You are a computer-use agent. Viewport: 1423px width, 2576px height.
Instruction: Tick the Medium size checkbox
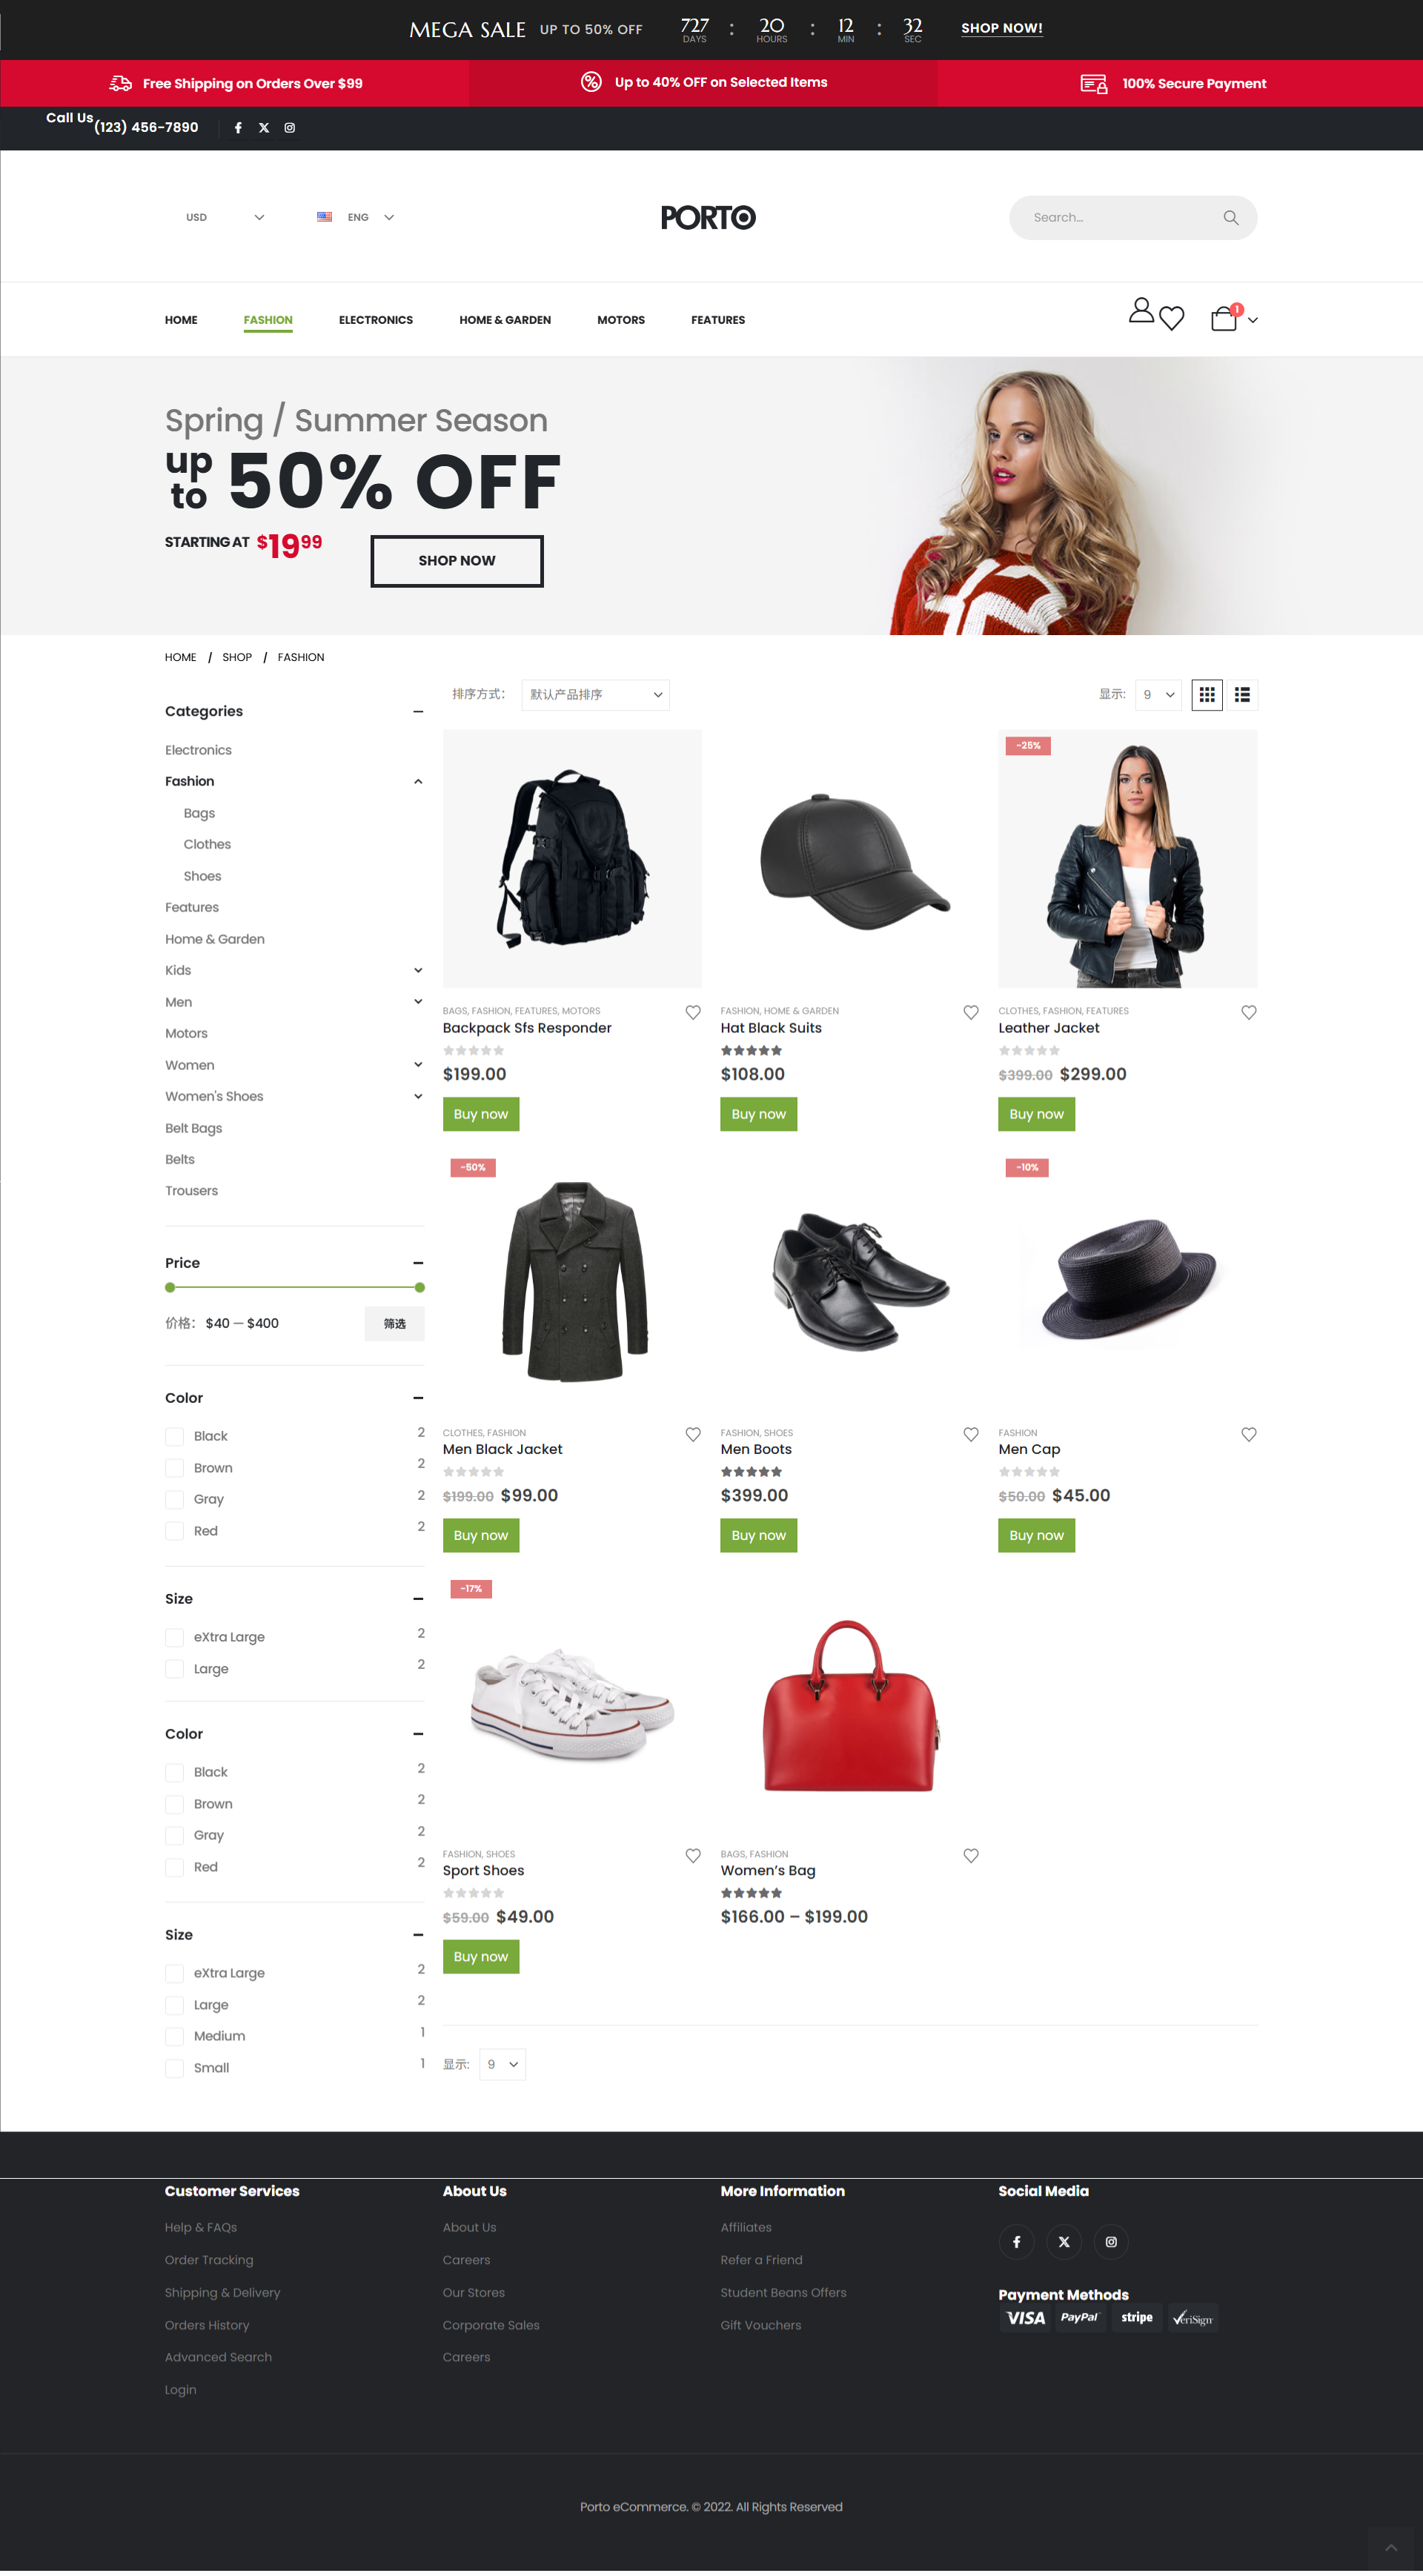pyautogui.click(x=174, y=2037)
